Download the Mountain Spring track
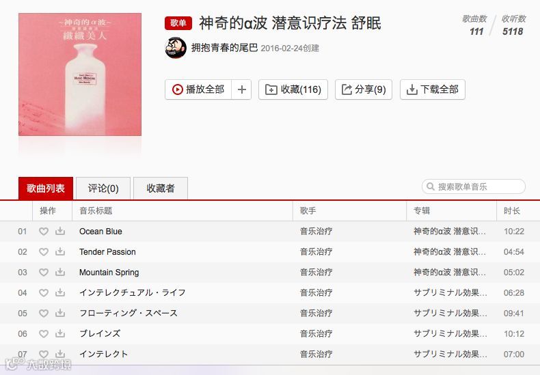Image resolution: width=540 pixels, height=375 pixels. coord(60,272)
